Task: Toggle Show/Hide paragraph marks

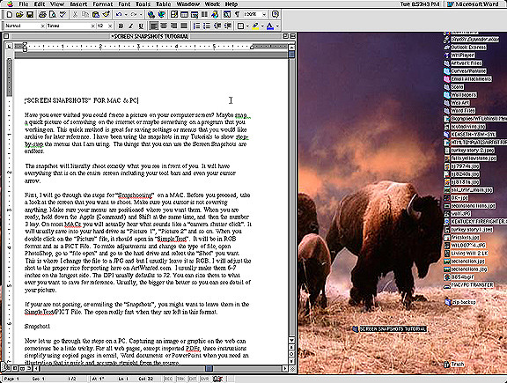Action: click(x=237, y=15)
